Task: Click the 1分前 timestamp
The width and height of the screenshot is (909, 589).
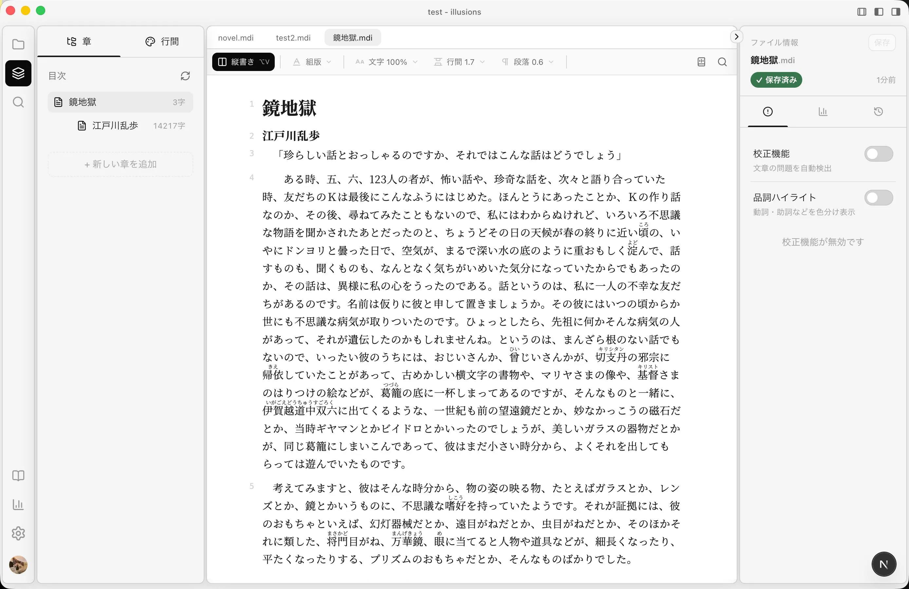Action: (886, 80)
